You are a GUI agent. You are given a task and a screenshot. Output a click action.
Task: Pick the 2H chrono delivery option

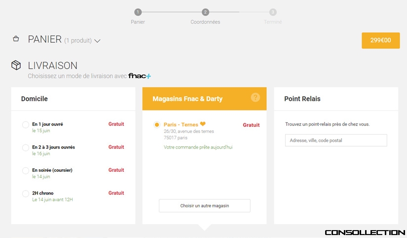point(26,194)
